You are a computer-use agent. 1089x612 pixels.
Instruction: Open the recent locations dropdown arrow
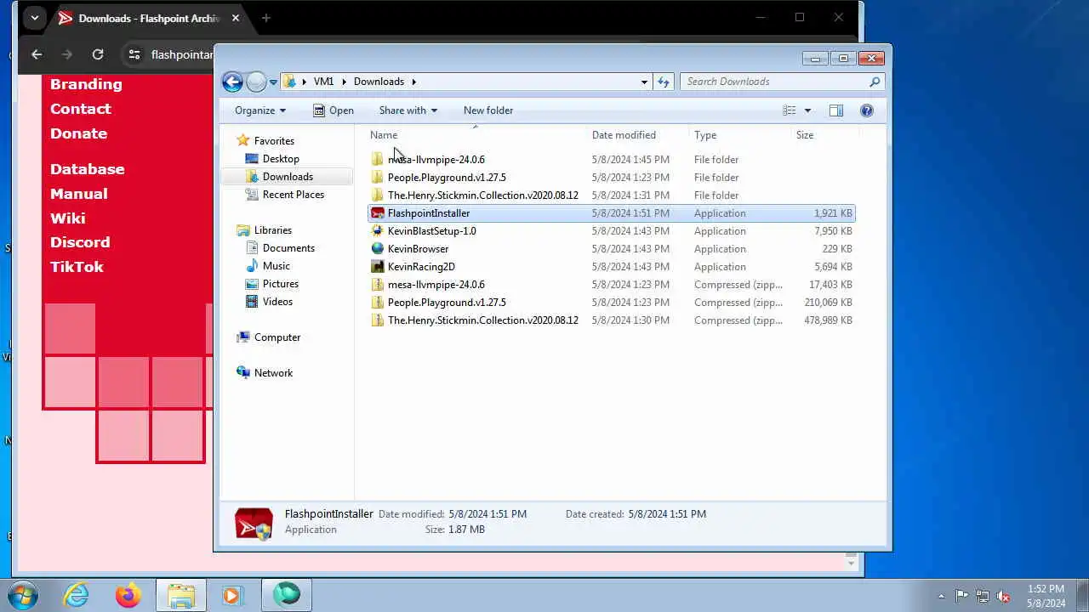(x=273, y=82)
